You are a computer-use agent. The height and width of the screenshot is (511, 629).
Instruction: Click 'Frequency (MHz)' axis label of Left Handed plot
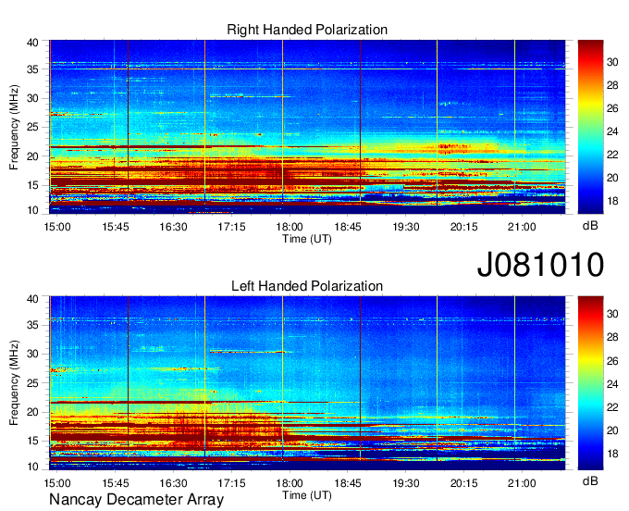pos(14,383)
